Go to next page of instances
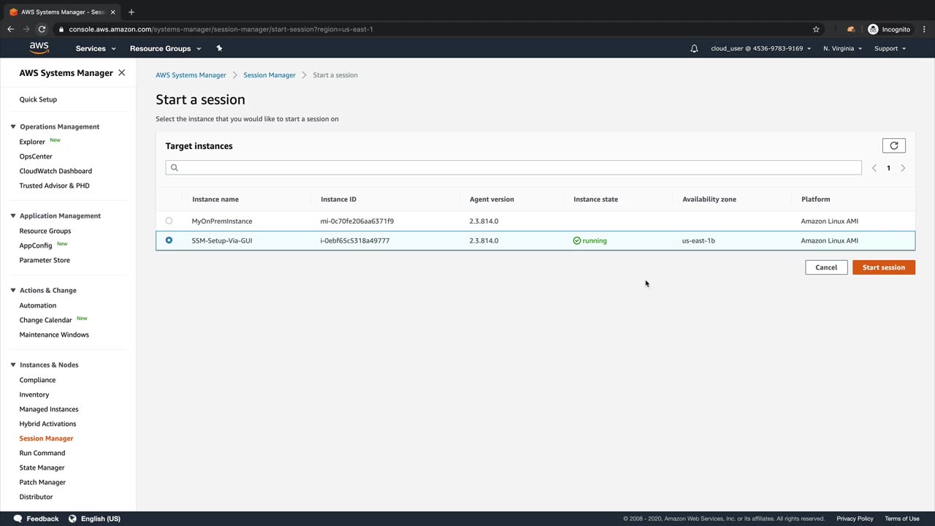 pos(903,168)
